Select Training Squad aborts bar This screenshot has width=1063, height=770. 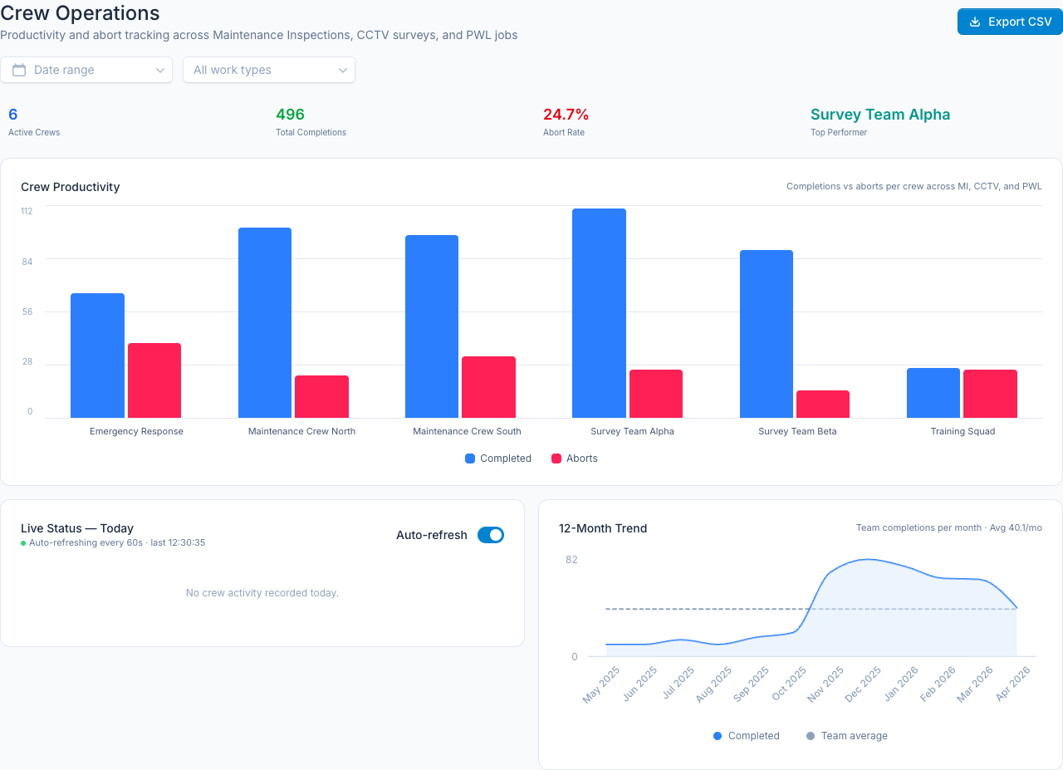point(990,394)
